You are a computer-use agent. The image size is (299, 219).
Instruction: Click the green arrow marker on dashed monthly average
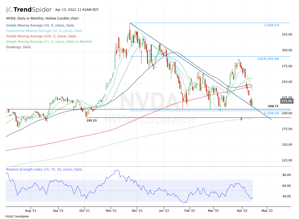tap(241, 119)
